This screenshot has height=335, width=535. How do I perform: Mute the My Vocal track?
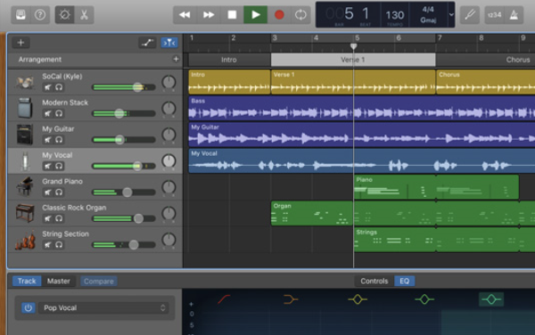tap(48, 166)
